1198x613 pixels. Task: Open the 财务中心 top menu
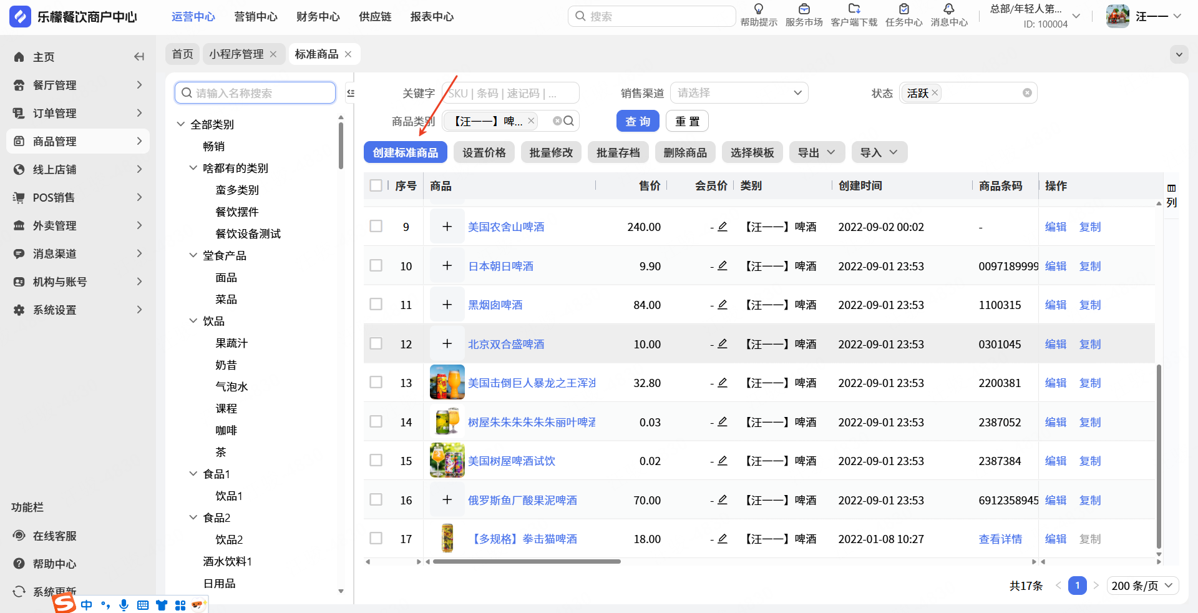(318, 17)
